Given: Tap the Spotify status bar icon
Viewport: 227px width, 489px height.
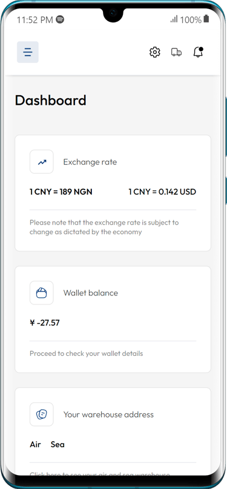Looking at the screenshot, I should point(60,19).
